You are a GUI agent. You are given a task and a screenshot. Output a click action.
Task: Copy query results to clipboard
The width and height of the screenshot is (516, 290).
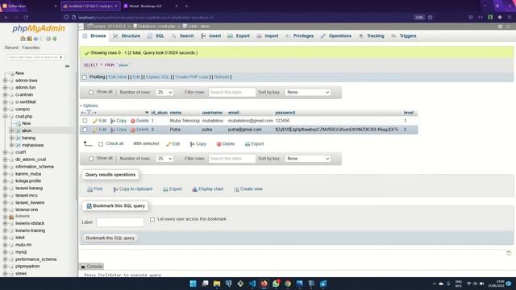pyautogui.click(x=132, y=189)
